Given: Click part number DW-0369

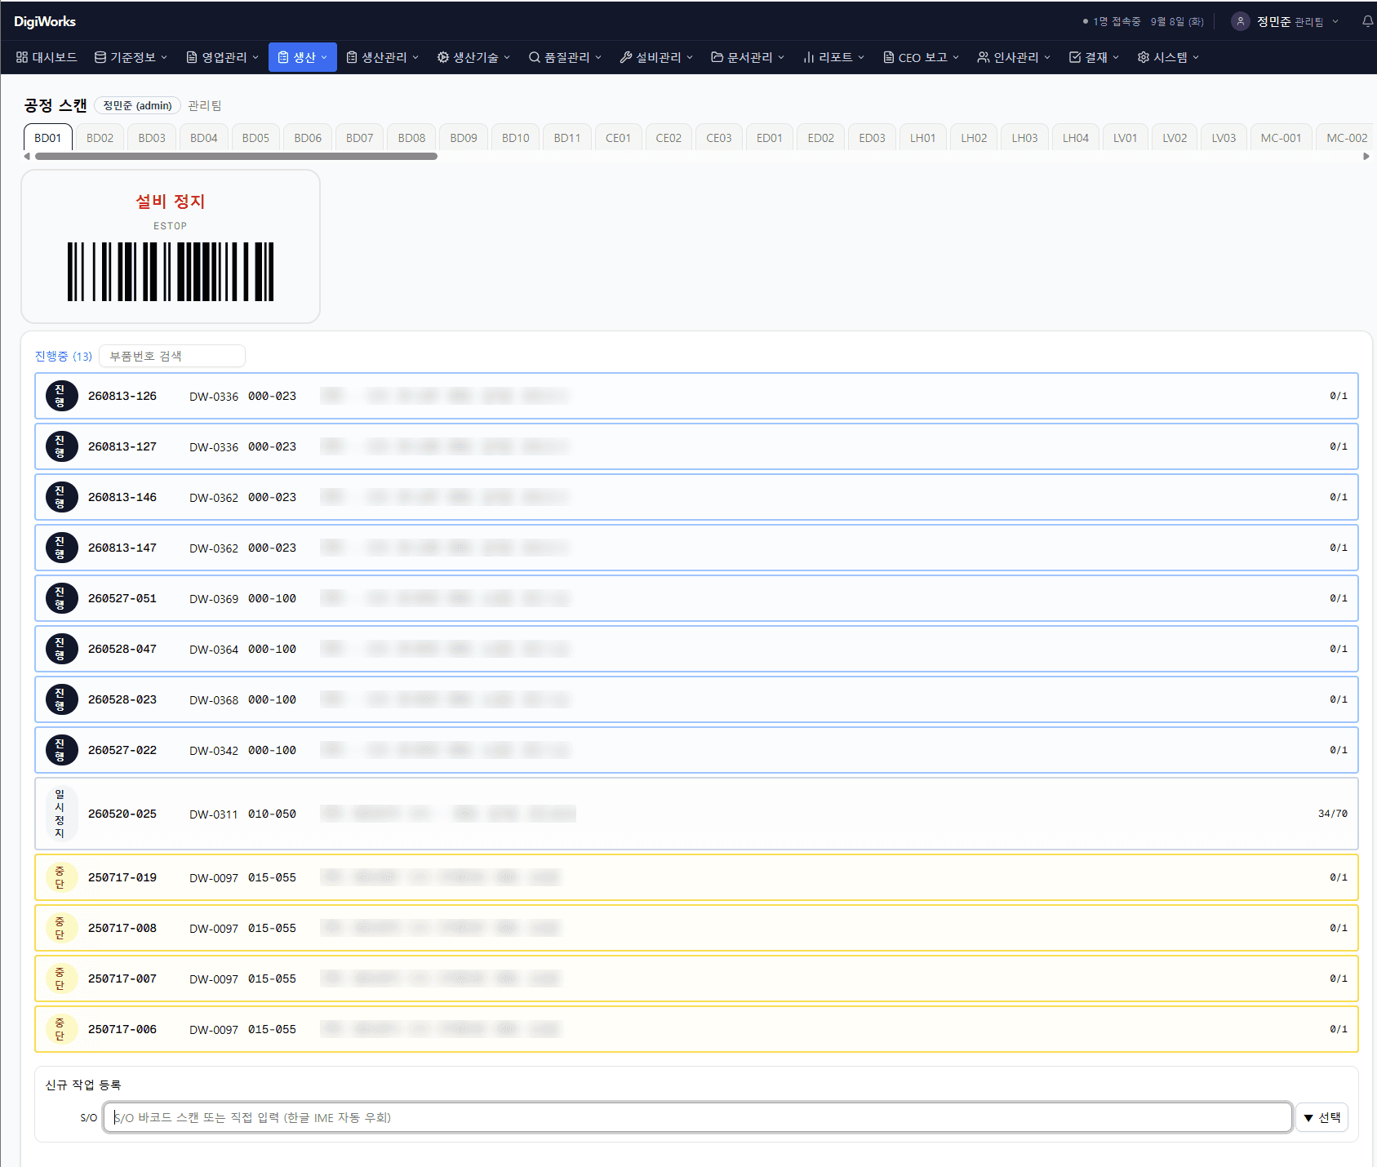Looking at the screenshot, I should pyautogui.click(x=214, y=599).
